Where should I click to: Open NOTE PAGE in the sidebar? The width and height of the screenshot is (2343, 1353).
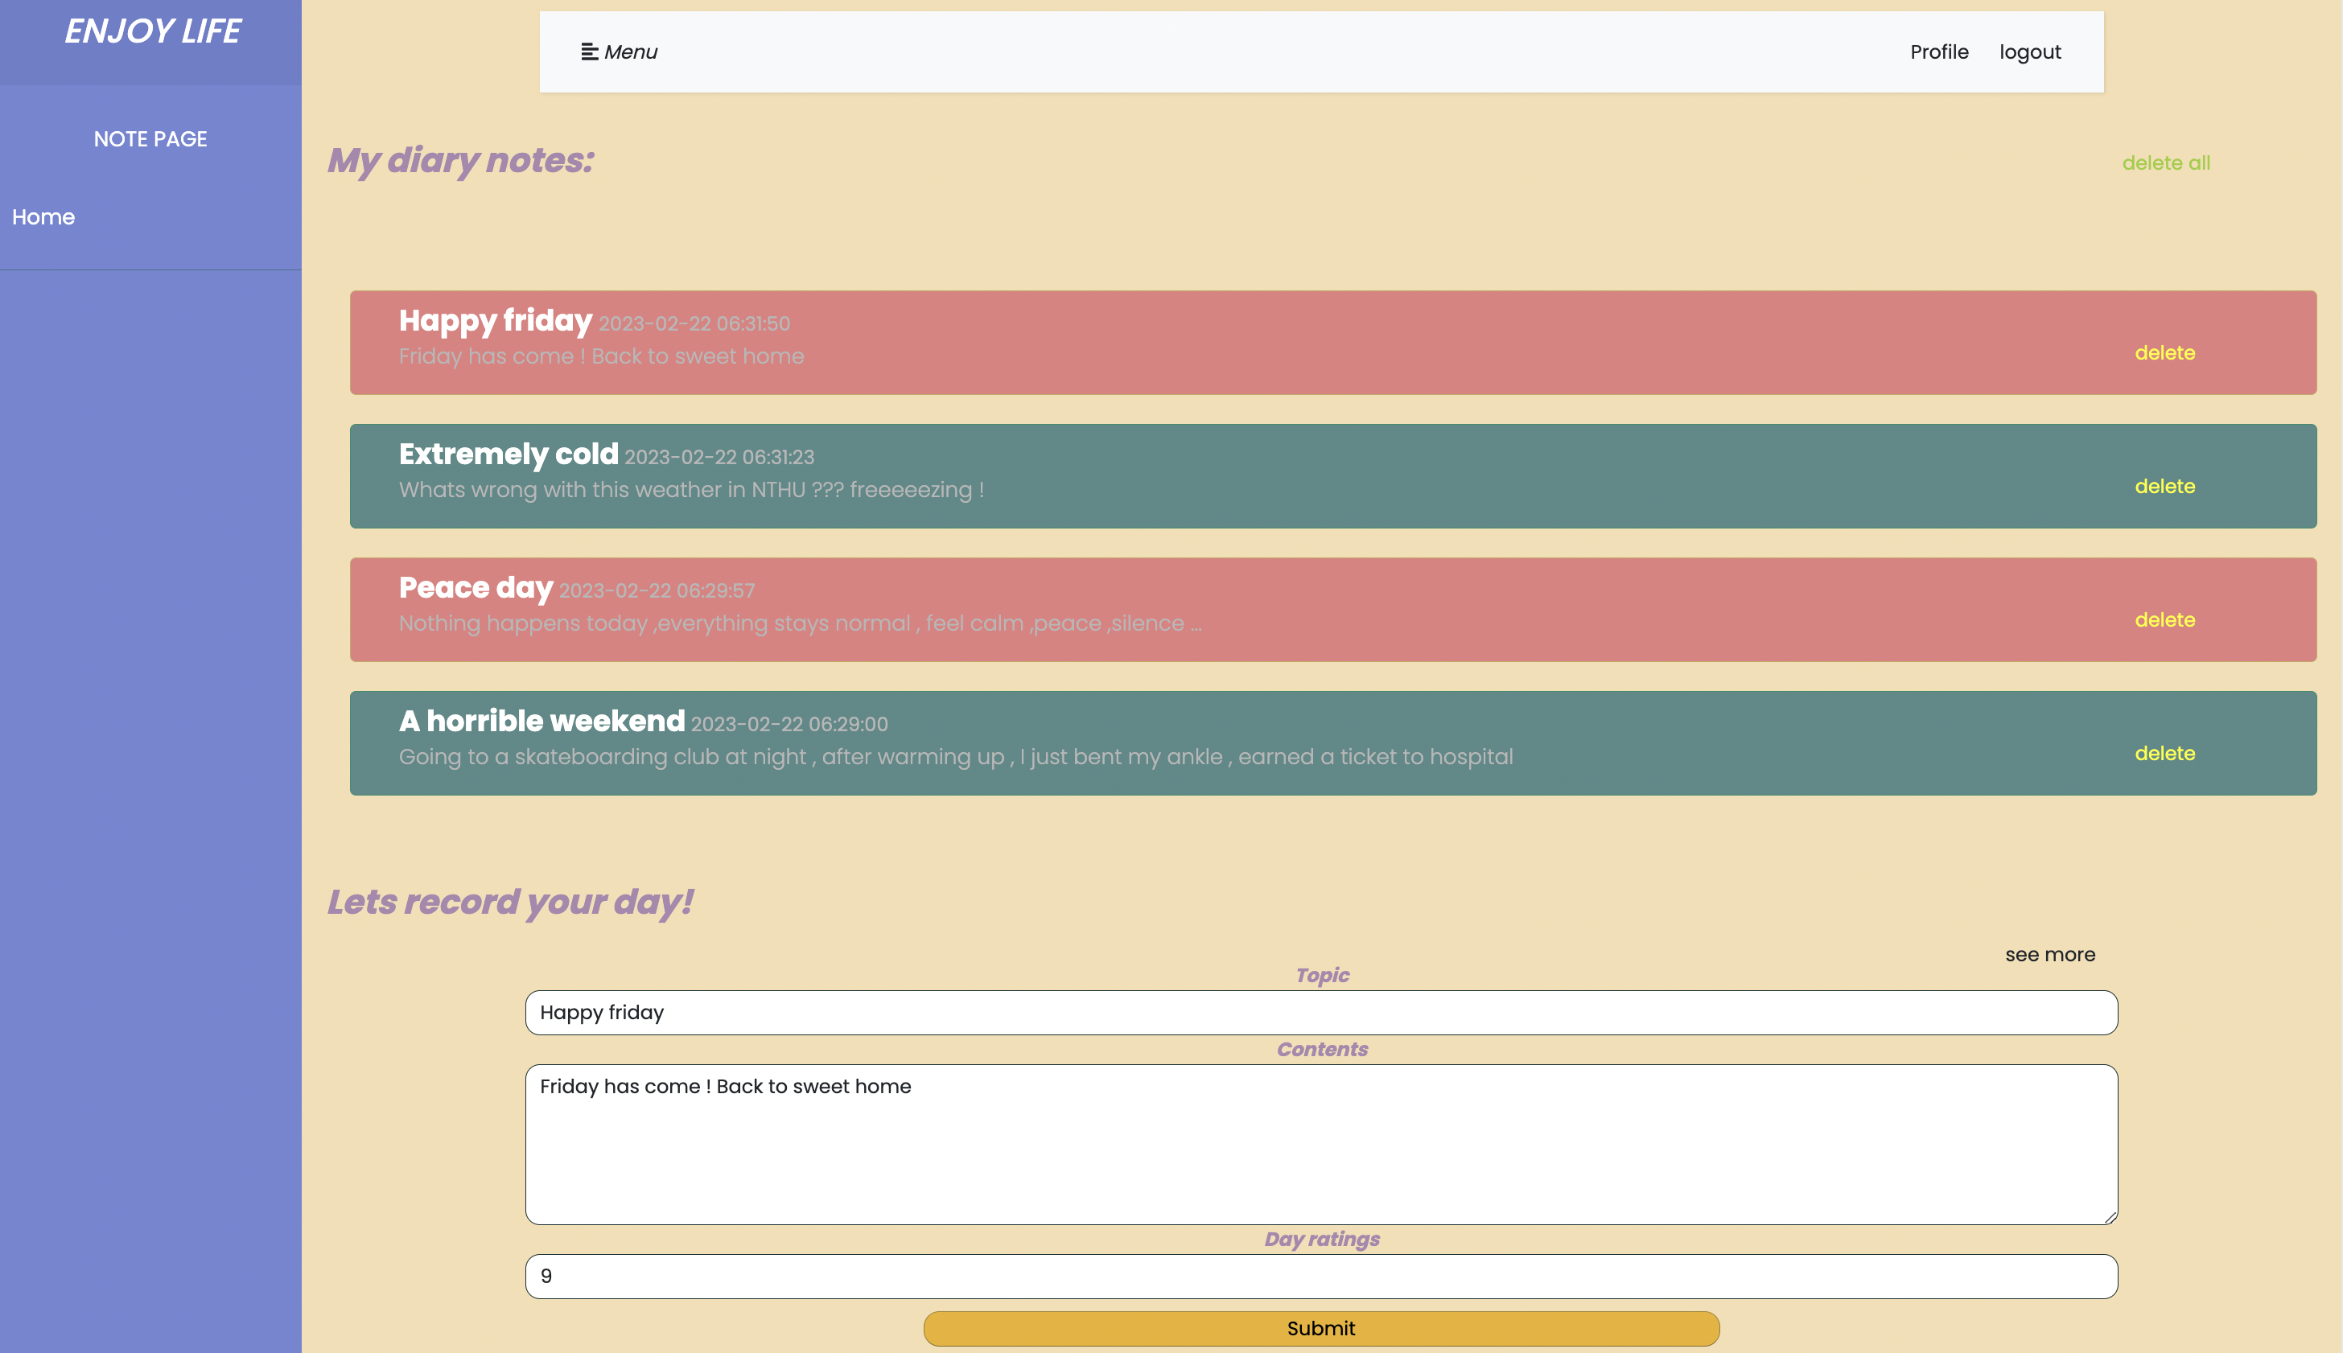(x=150, y=139)
